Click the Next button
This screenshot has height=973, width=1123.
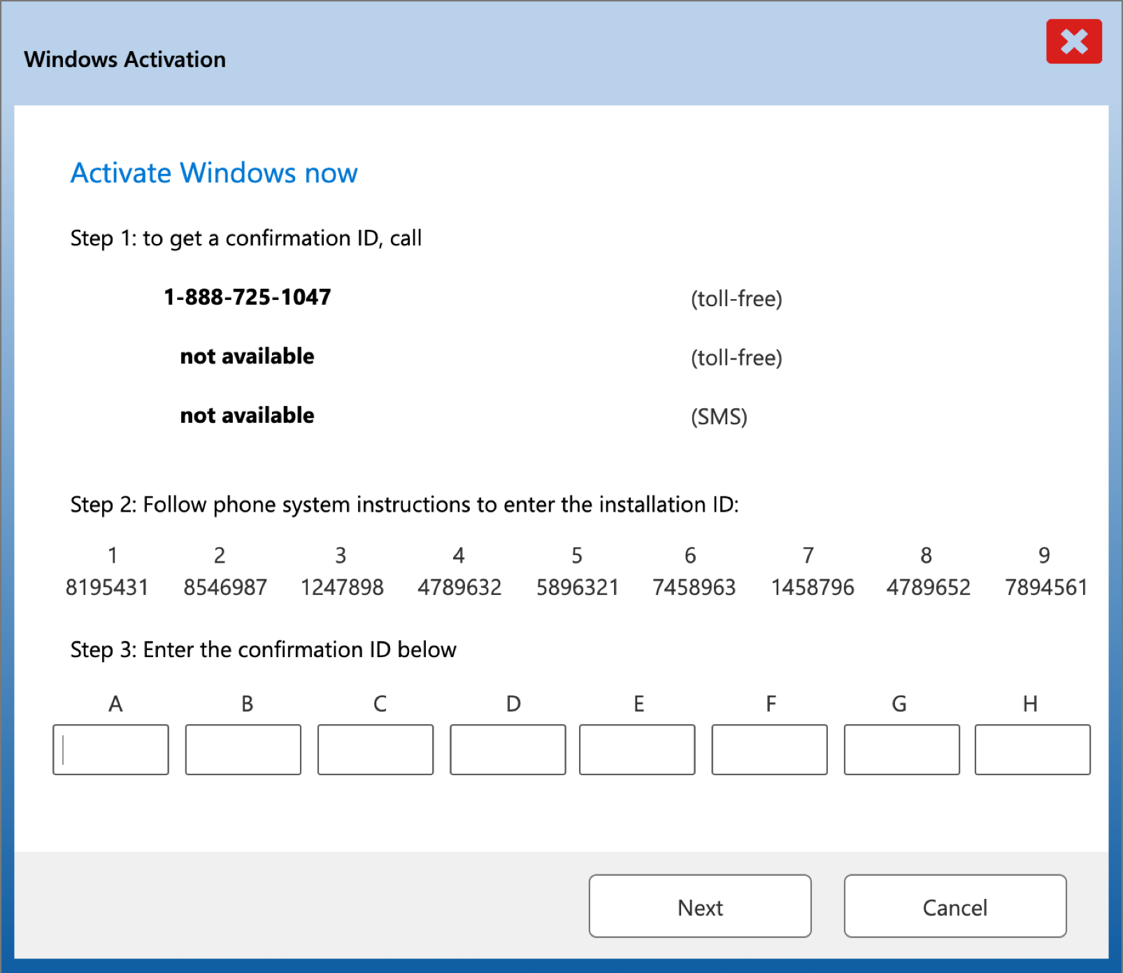[x=700, y=906]
